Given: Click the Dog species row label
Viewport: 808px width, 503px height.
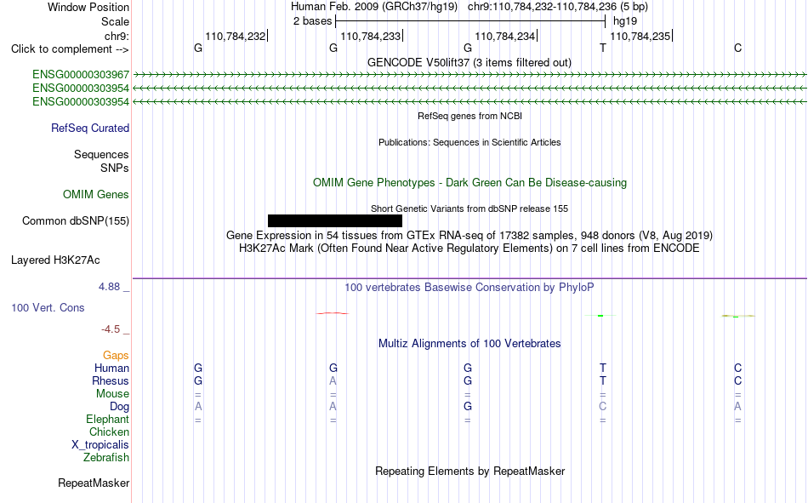Looking at the screenshot, I should coord(119,407).
